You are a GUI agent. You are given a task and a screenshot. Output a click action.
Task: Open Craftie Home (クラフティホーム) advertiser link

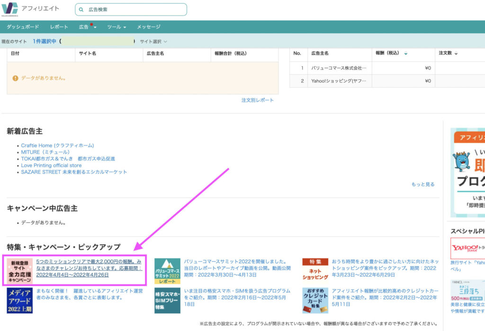click(57, 146)
